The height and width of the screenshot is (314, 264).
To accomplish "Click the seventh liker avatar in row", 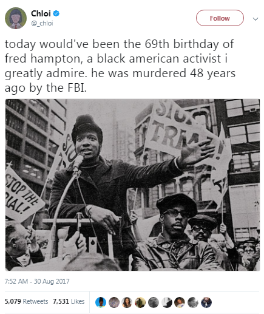I will click(180, 302).
